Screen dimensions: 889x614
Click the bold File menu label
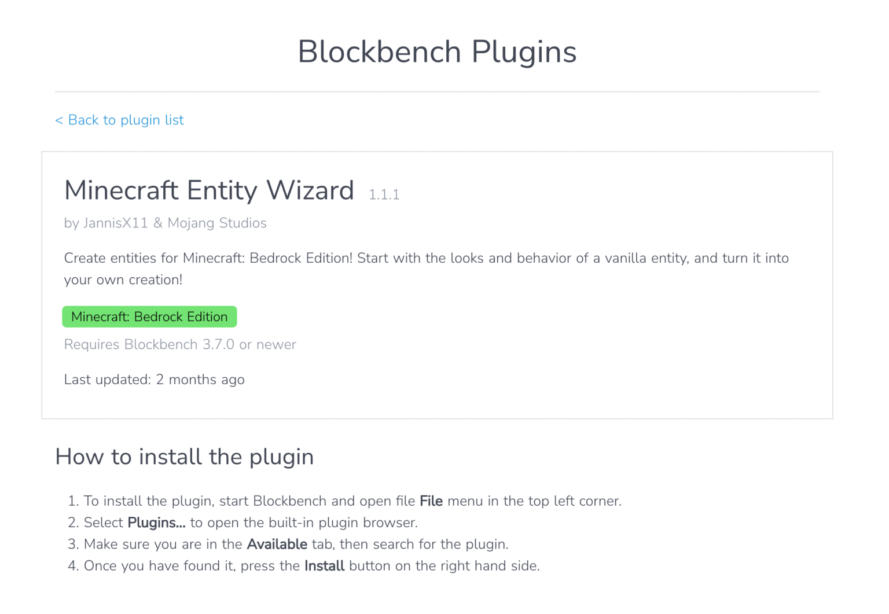[431, 501]
